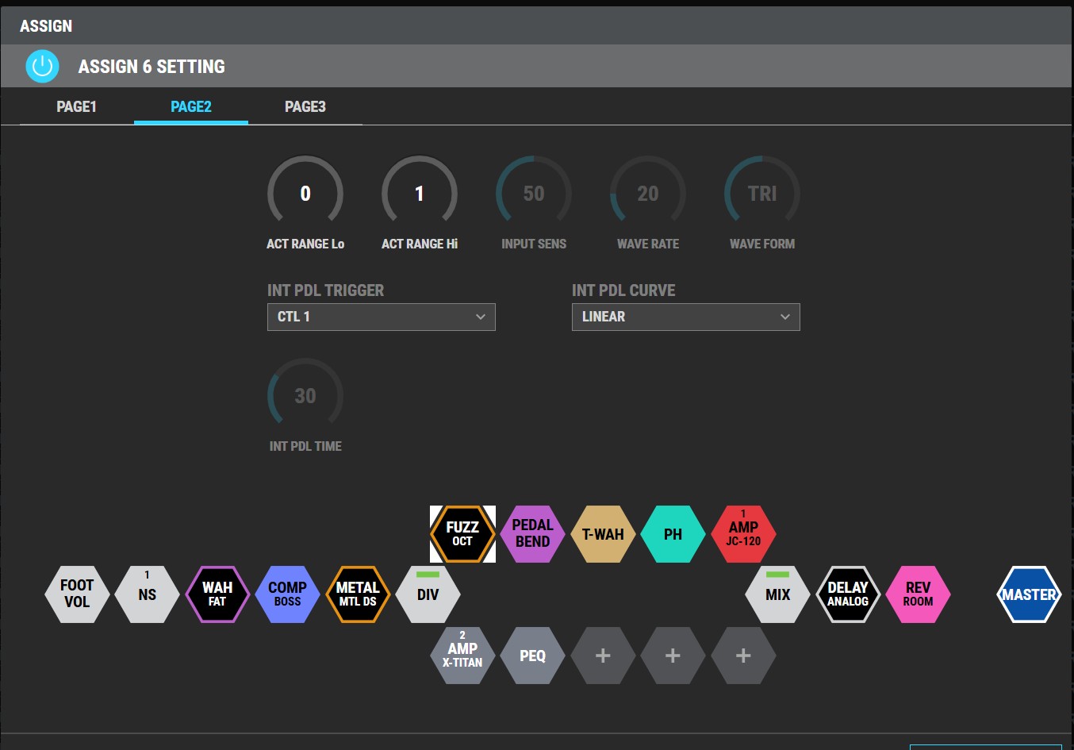The image size is (1074, 750).
Task: Click the MASTER output block
Action: [x=1029, y=594]
